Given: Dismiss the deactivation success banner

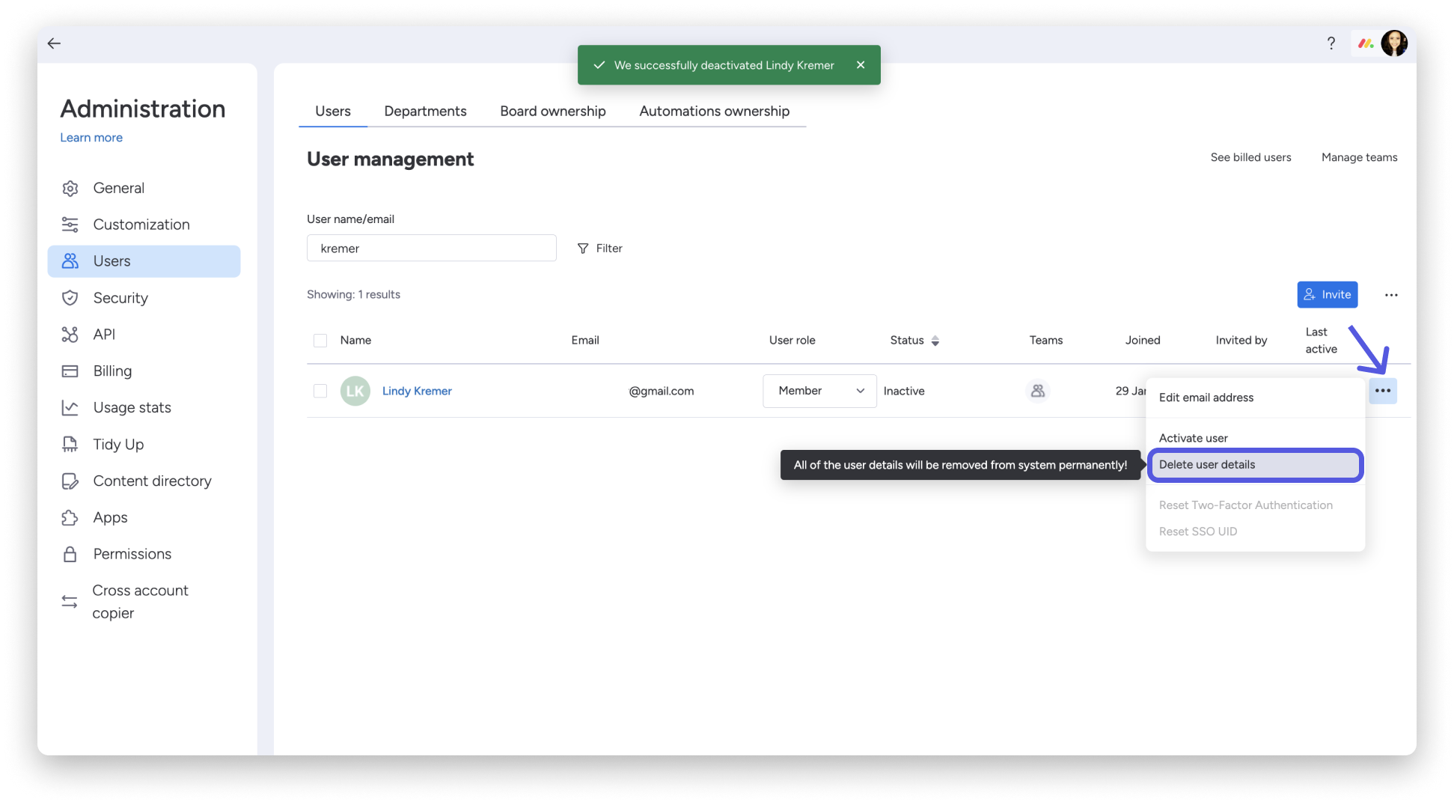Looking at the screenshot, I should click(861, 64).
